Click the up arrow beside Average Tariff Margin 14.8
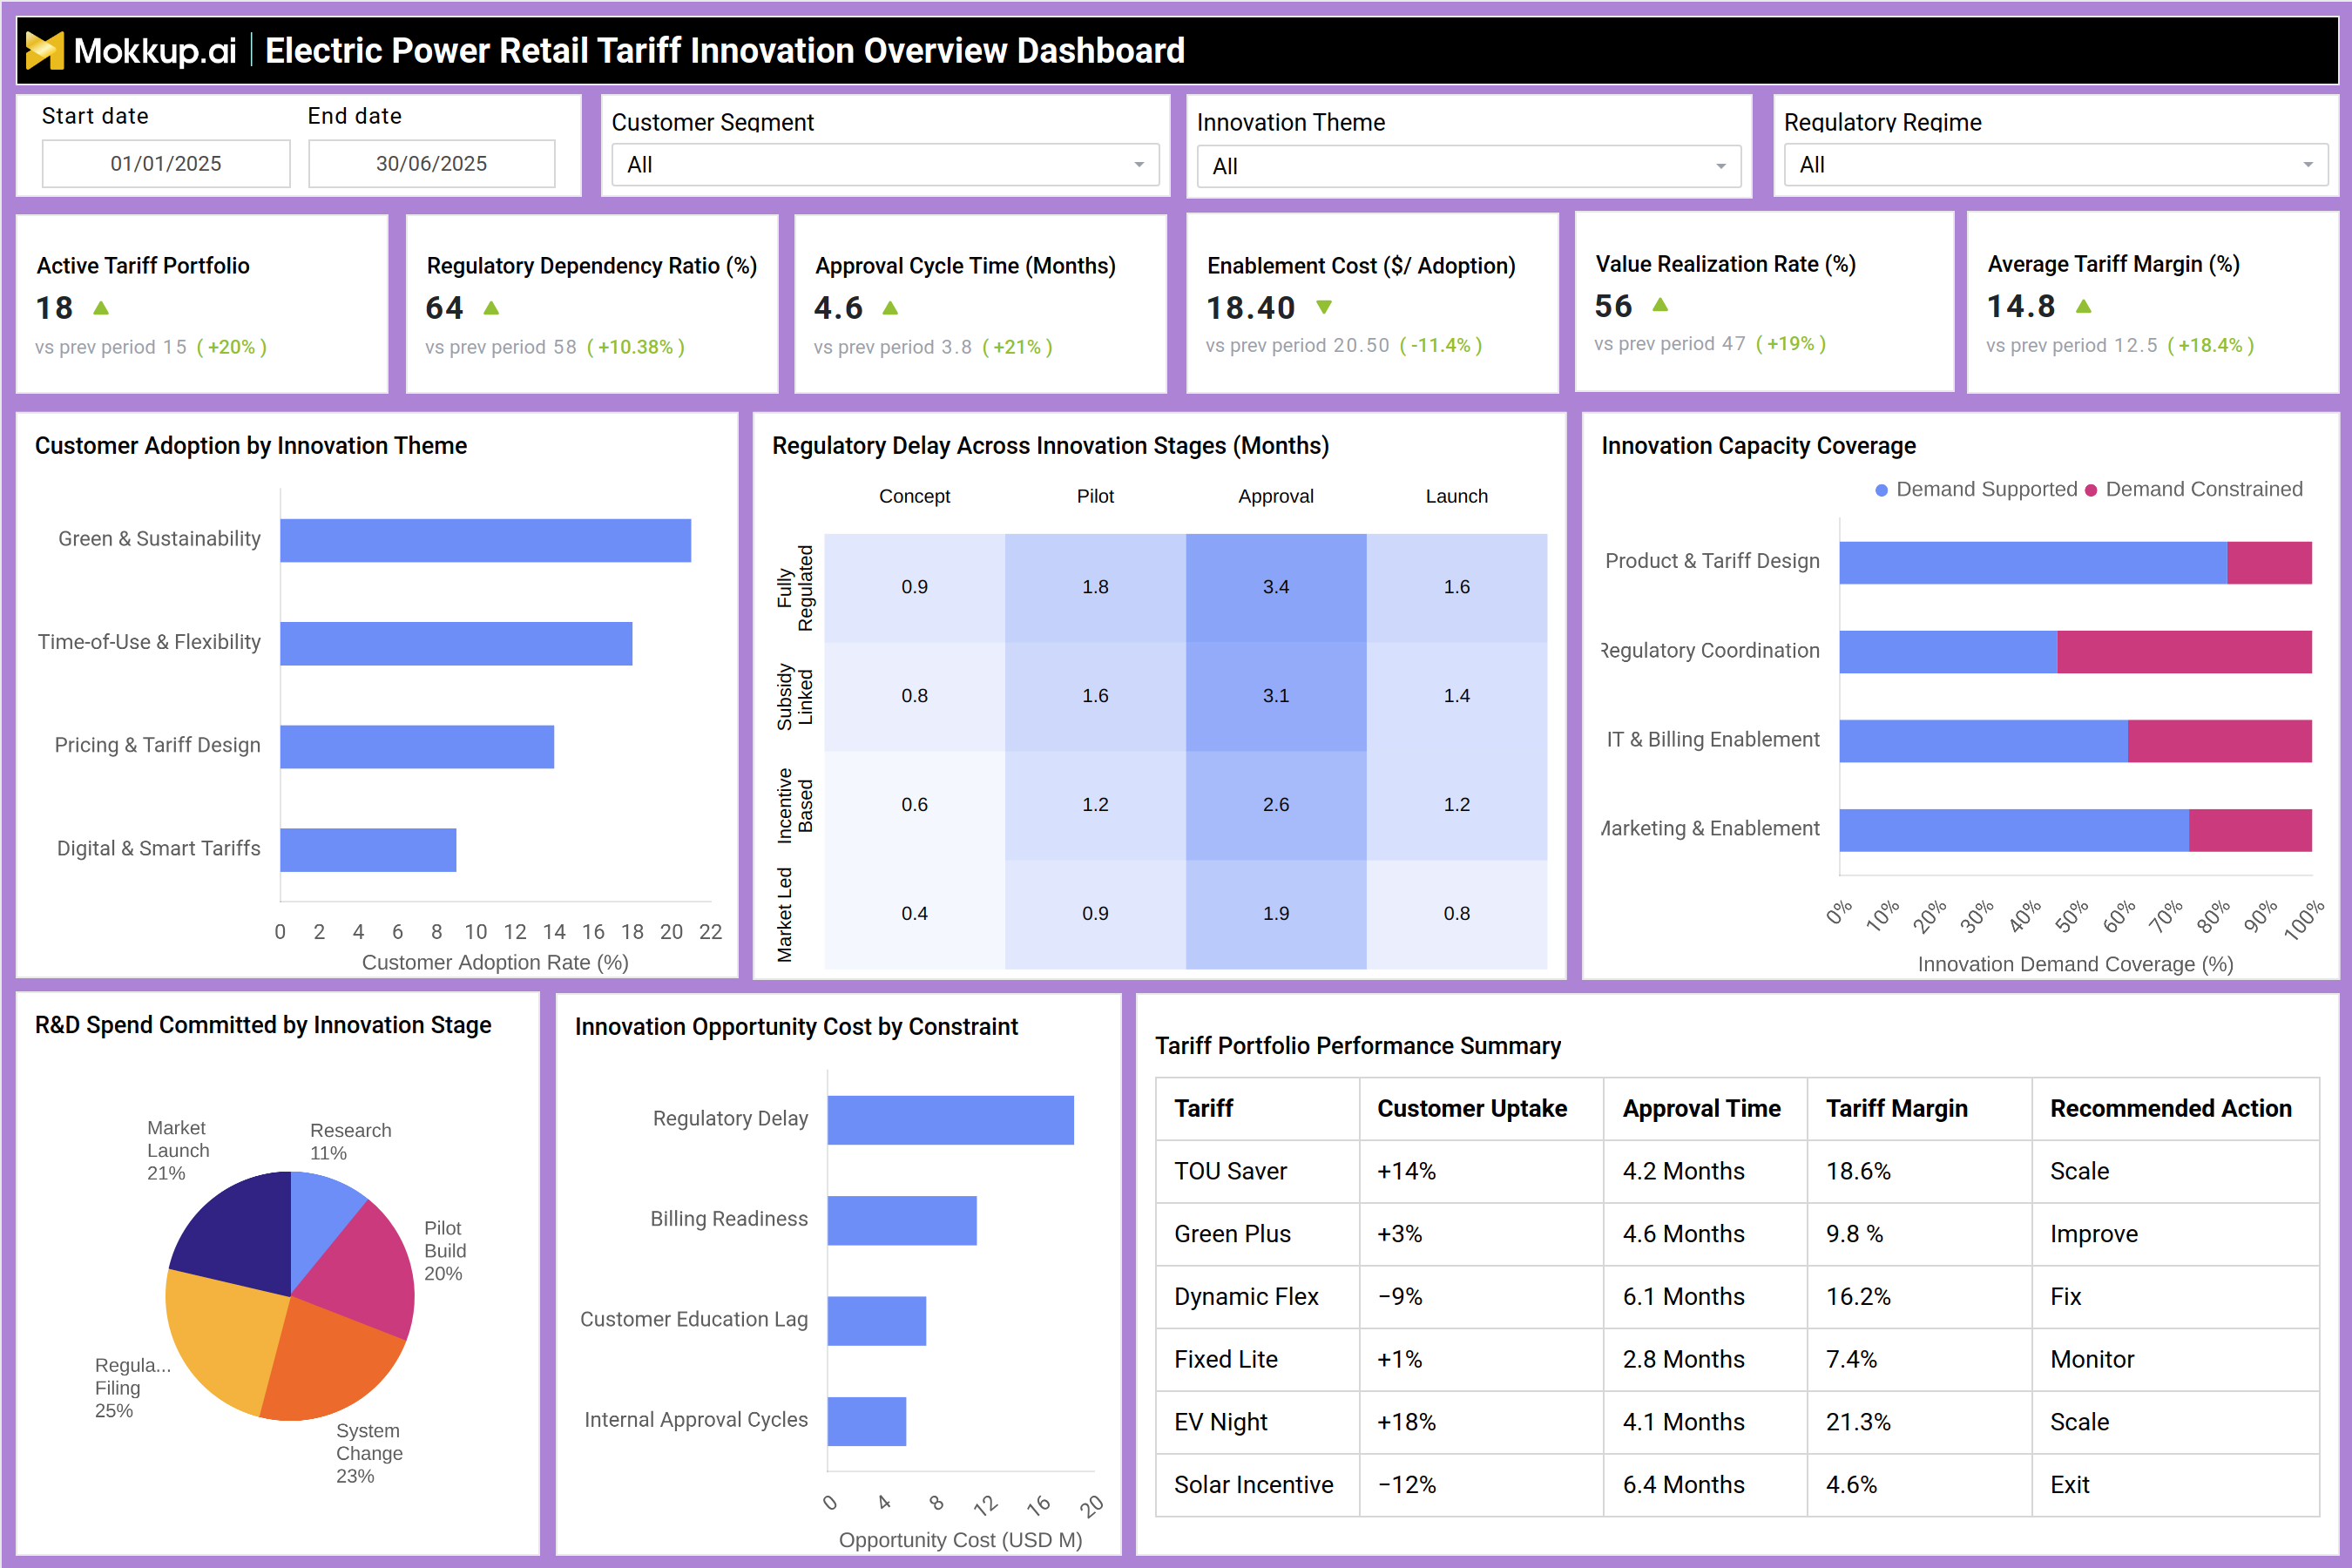 coord(2084,306)
